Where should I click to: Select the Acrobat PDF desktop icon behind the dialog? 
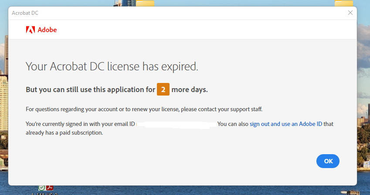pos(50,188)
